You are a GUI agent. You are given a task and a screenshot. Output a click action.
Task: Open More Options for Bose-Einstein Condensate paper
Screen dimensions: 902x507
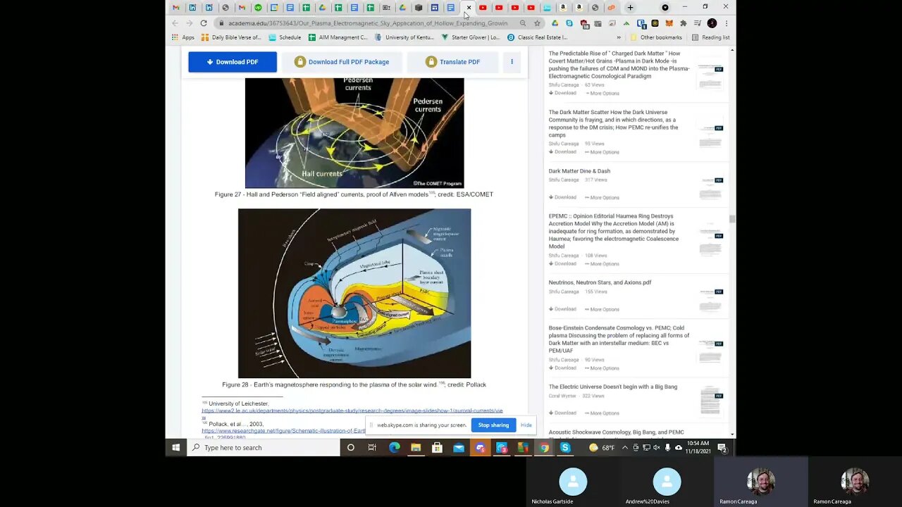click(x=602, y=368)
